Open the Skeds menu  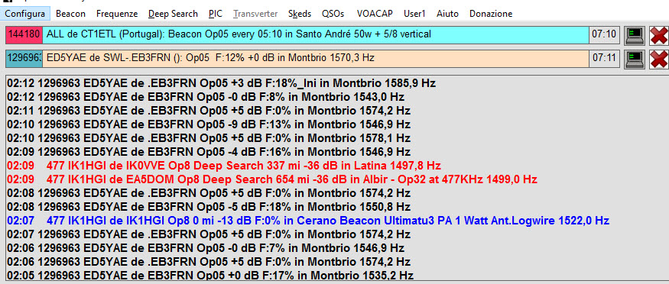tap(300, 14)
